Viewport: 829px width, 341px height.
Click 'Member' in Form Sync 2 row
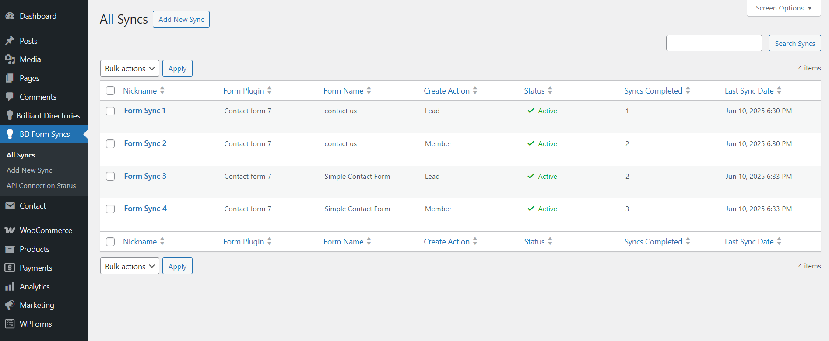[x=438, y=144]
